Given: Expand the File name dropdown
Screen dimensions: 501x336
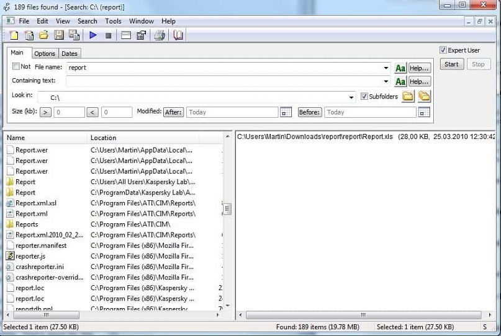Looking at the screenshot, I should (386, 68).
